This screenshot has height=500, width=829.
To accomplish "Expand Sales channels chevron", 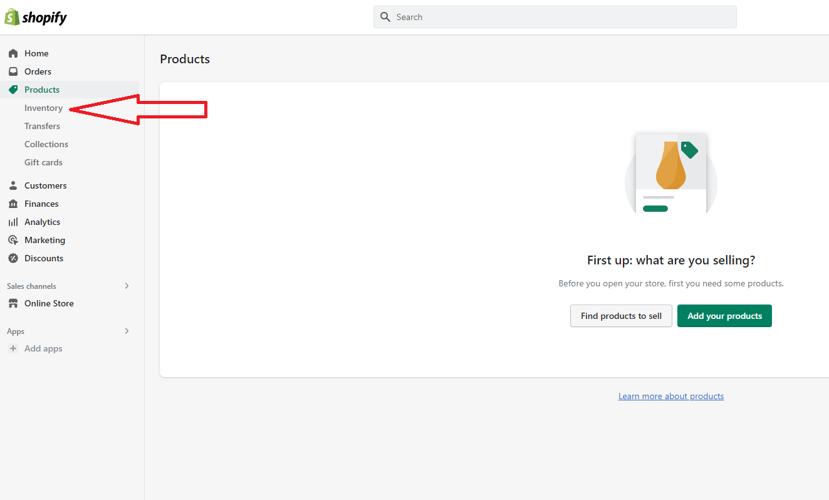I will pyautogui.click(x=127, y=286).
